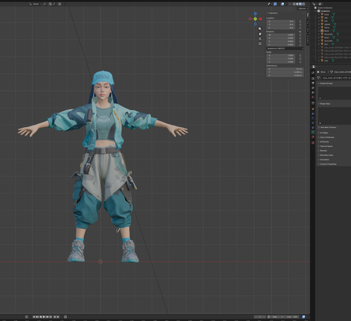351x321 pixels.
Task: Toggle the camera view icon
Action: click(260, 39)
